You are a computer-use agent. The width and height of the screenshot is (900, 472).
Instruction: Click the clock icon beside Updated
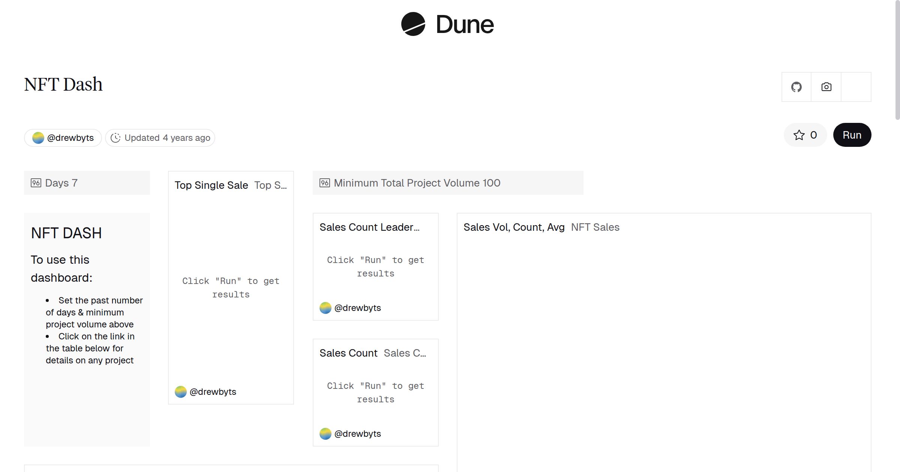115,138
